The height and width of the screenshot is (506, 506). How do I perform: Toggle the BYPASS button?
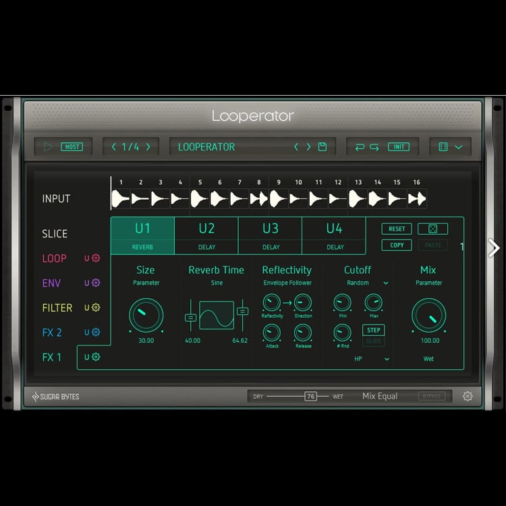432,396
